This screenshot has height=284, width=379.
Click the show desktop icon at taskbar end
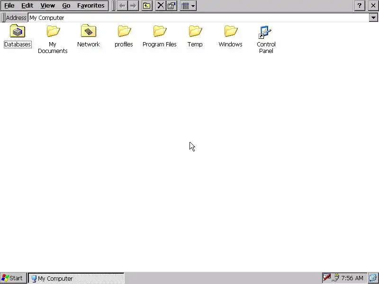click(x=373, y=278)
